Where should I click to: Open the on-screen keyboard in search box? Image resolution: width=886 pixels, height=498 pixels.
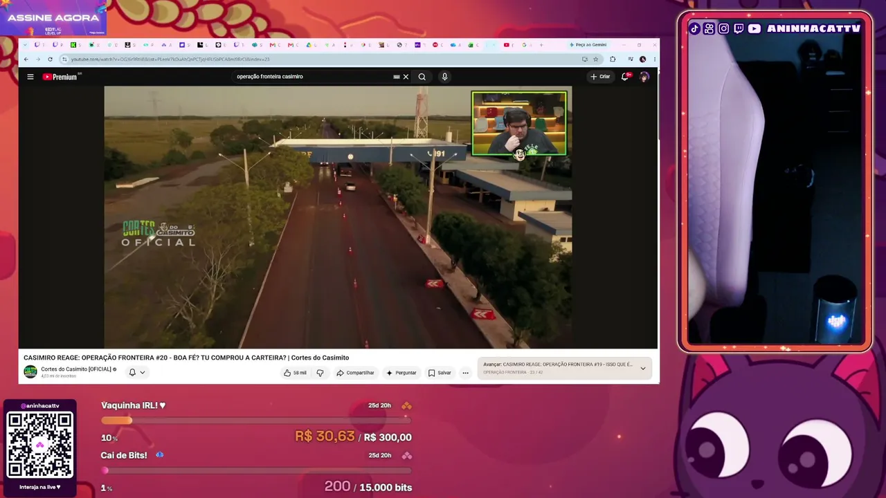click(397, 77)
